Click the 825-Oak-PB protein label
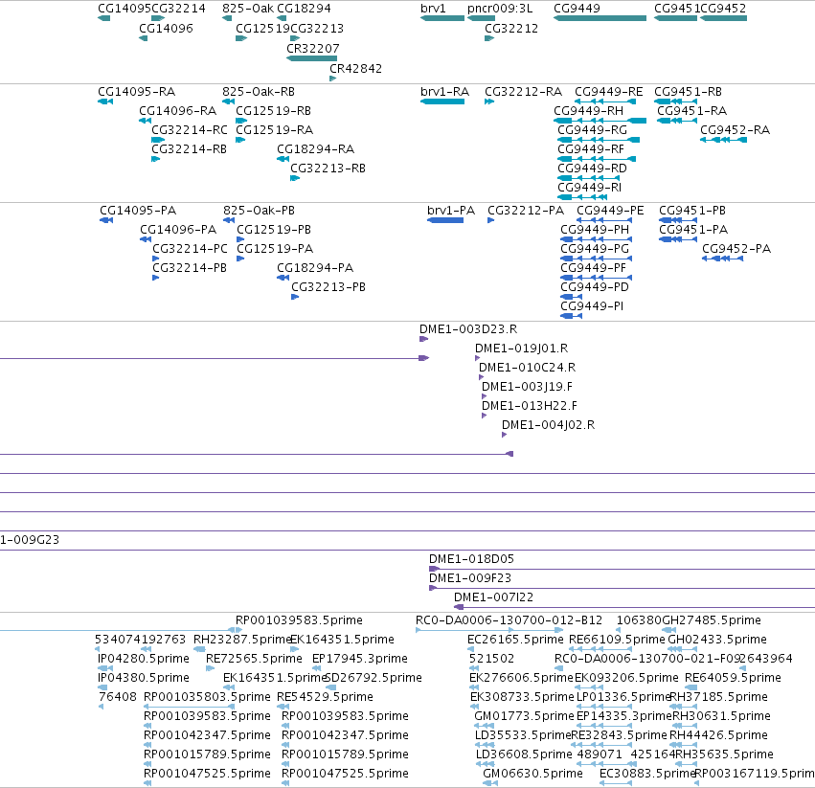The height and width of the screenshot is (788, 815). pyautogui.click(x=259, y=211)
